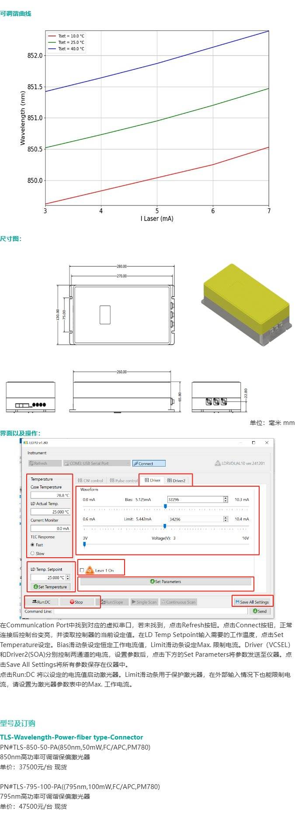Click the Voltage slider handle
Viewport: 295px width, 821px height.
[x=84, y=545]
